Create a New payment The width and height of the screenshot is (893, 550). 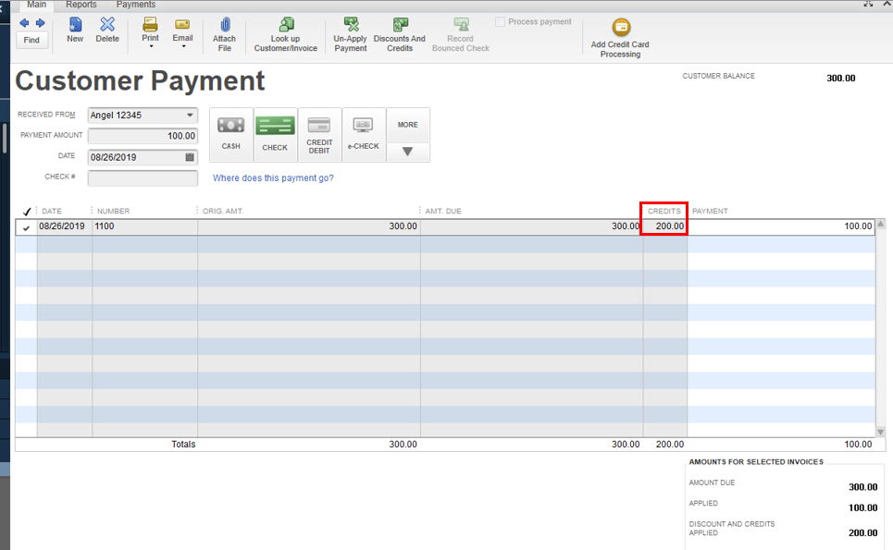tap(75, 30)
